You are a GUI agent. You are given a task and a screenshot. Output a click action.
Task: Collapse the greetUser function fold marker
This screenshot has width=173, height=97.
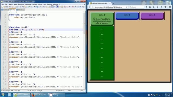click(x=8, y=15)
